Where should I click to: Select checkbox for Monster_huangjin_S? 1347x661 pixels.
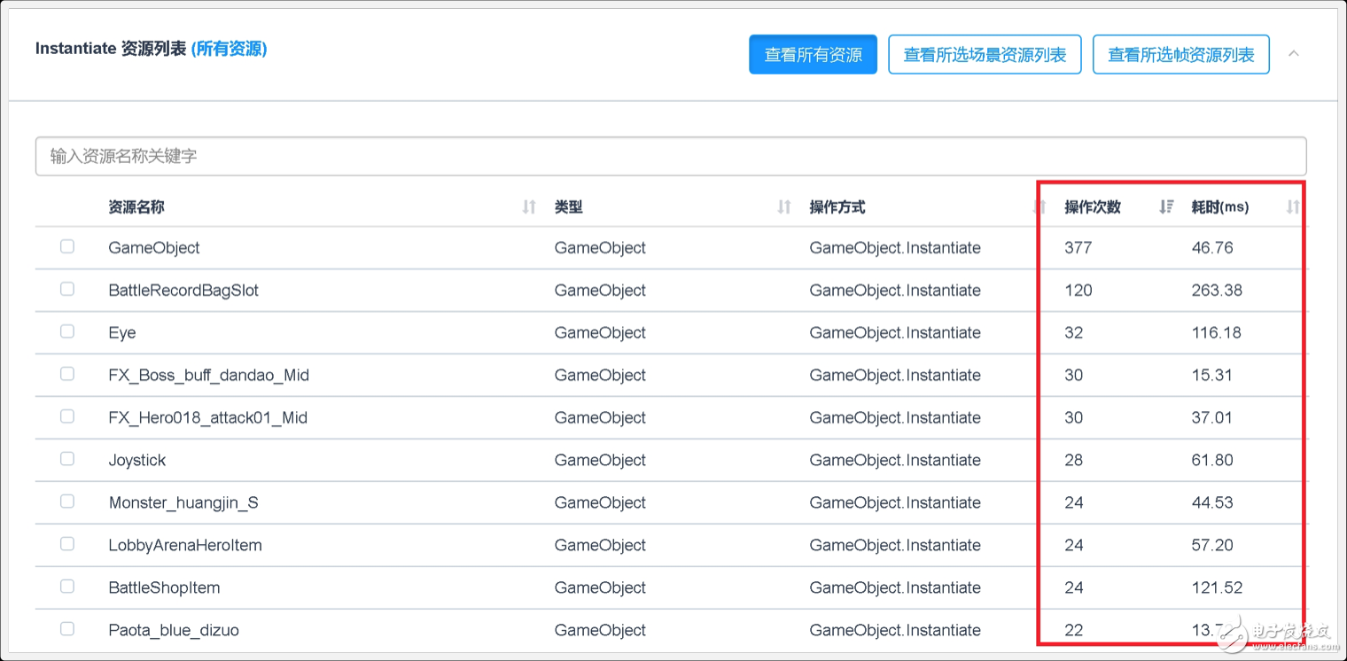tap(67, 502)
